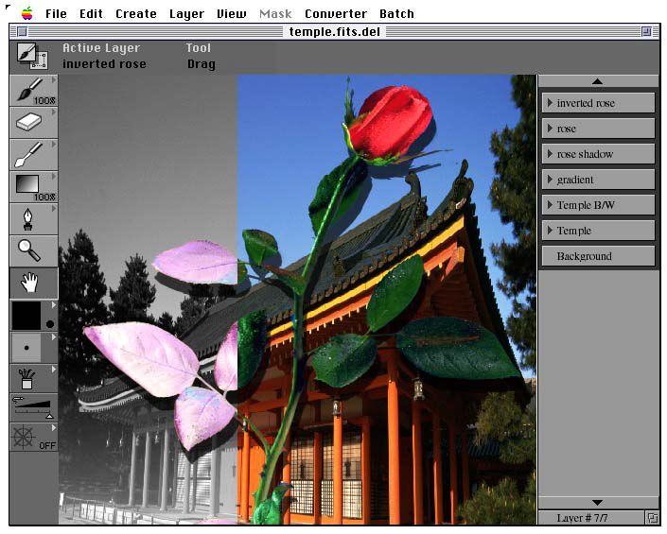Toggle the grid wheel tool set to OFF
The width and height of the screenshot is (667, 534).
(33, 438)
